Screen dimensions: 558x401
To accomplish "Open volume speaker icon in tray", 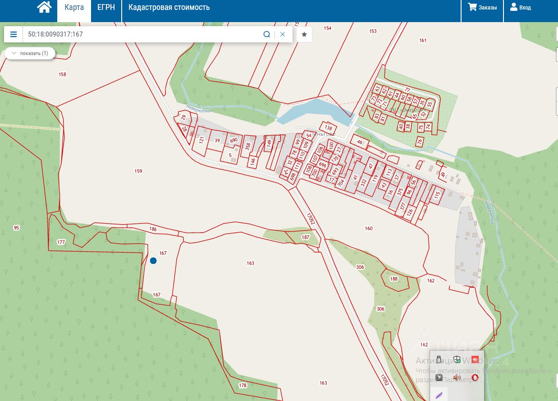I will tap(457, 378).
